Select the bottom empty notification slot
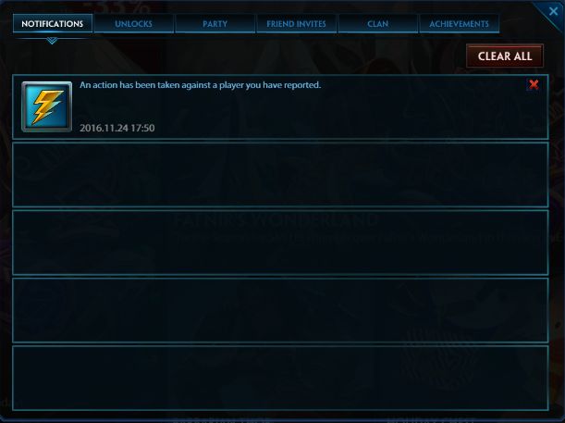Image resolution: width=565 pixels, height=423 pixels. tap(280, 378)
